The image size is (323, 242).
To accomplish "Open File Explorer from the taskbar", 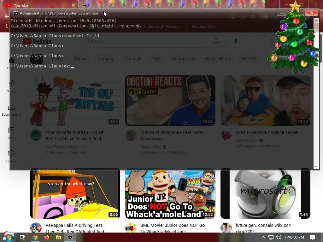I will (x=58, y=237).
